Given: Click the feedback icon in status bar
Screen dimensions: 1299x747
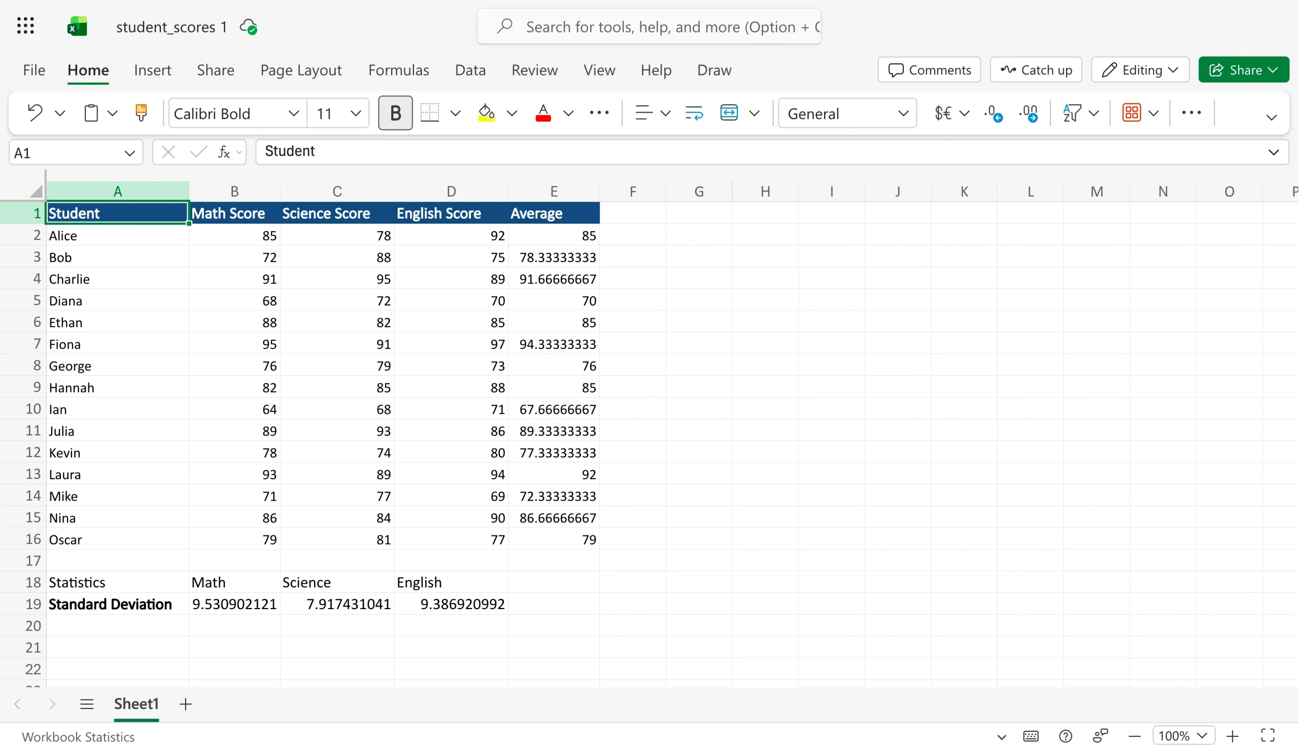Looking at the screenshot, I should pos(1100,736).
